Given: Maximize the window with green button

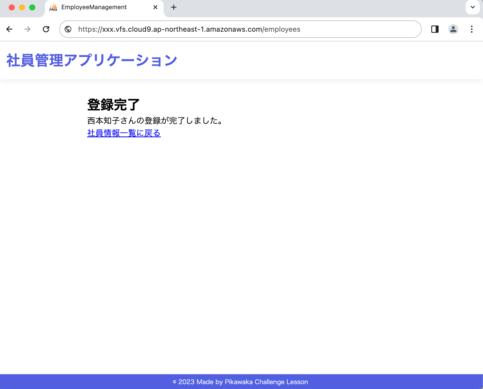Looking at the screenshot, I should 32,7.
